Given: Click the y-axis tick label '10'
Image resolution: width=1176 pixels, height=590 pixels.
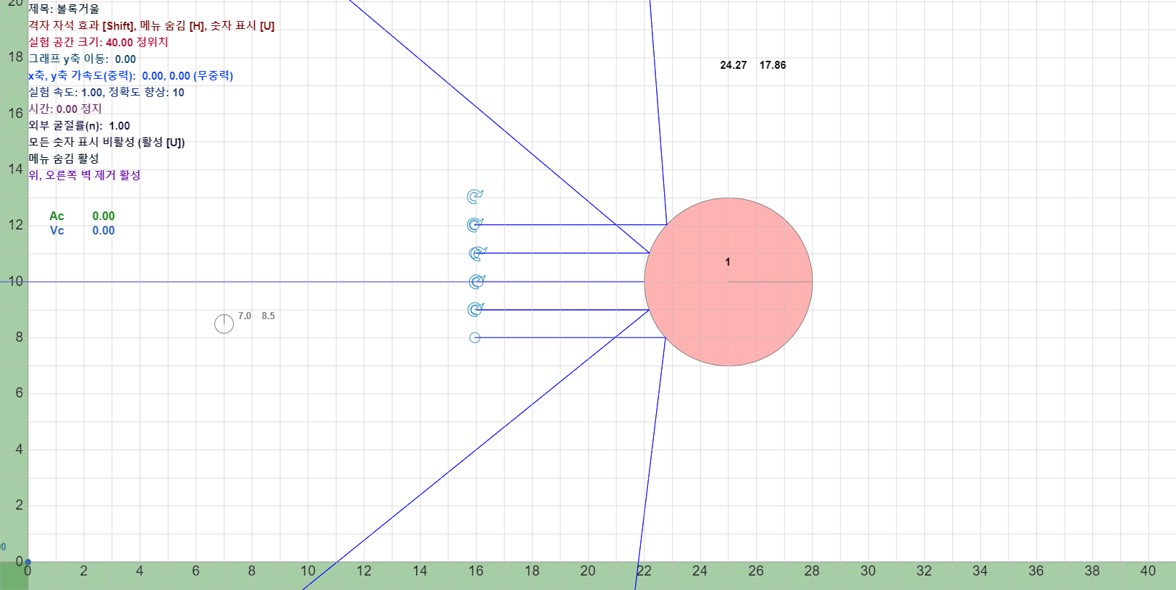Looking at the screenshot, I should coord(16,281).
